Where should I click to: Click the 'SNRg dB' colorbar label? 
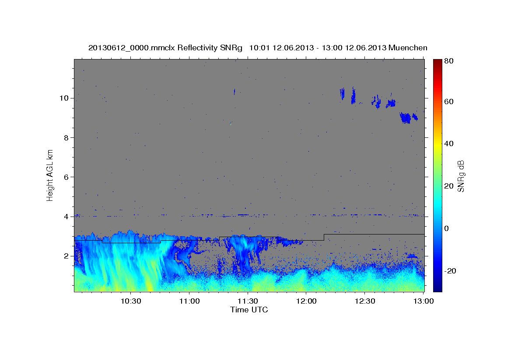[x=461, y=176]
